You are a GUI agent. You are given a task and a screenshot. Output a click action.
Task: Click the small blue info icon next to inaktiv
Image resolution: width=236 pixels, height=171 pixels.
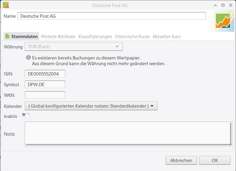coord(23,115)
